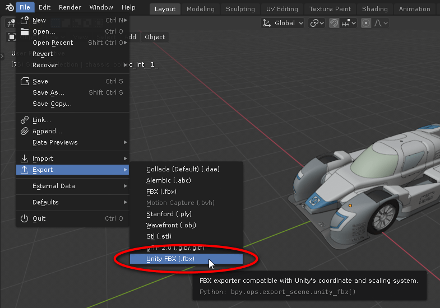
Task: Export as Stl (.stl)
Action: [186, 236]
